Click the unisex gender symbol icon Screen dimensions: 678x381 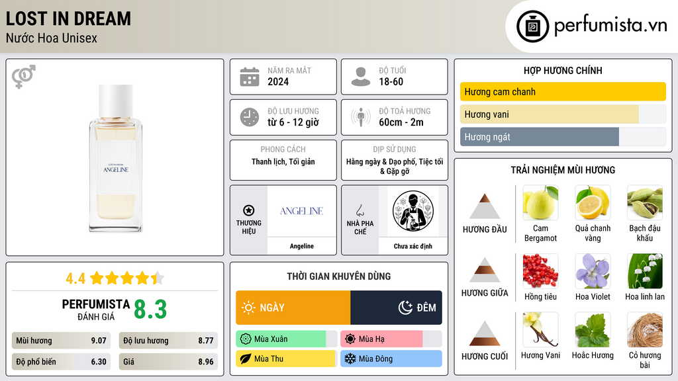click(24, 77)
